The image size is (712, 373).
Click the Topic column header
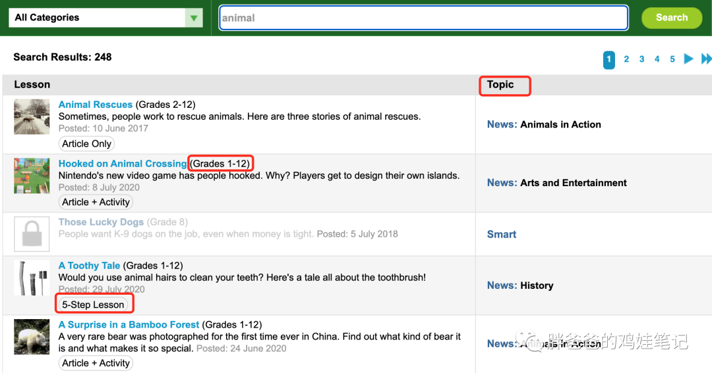(x=500, y=85)
